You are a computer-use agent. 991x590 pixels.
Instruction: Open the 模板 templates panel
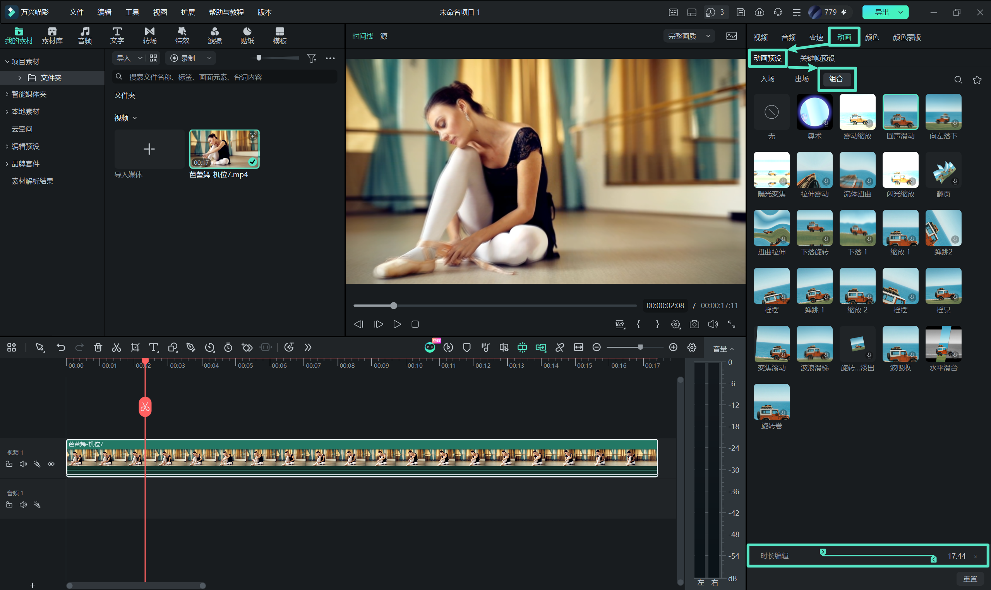(x=280, y=36)
